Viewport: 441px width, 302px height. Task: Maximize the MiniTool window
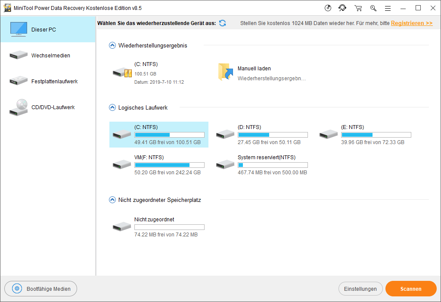click(x=418, y=8)
